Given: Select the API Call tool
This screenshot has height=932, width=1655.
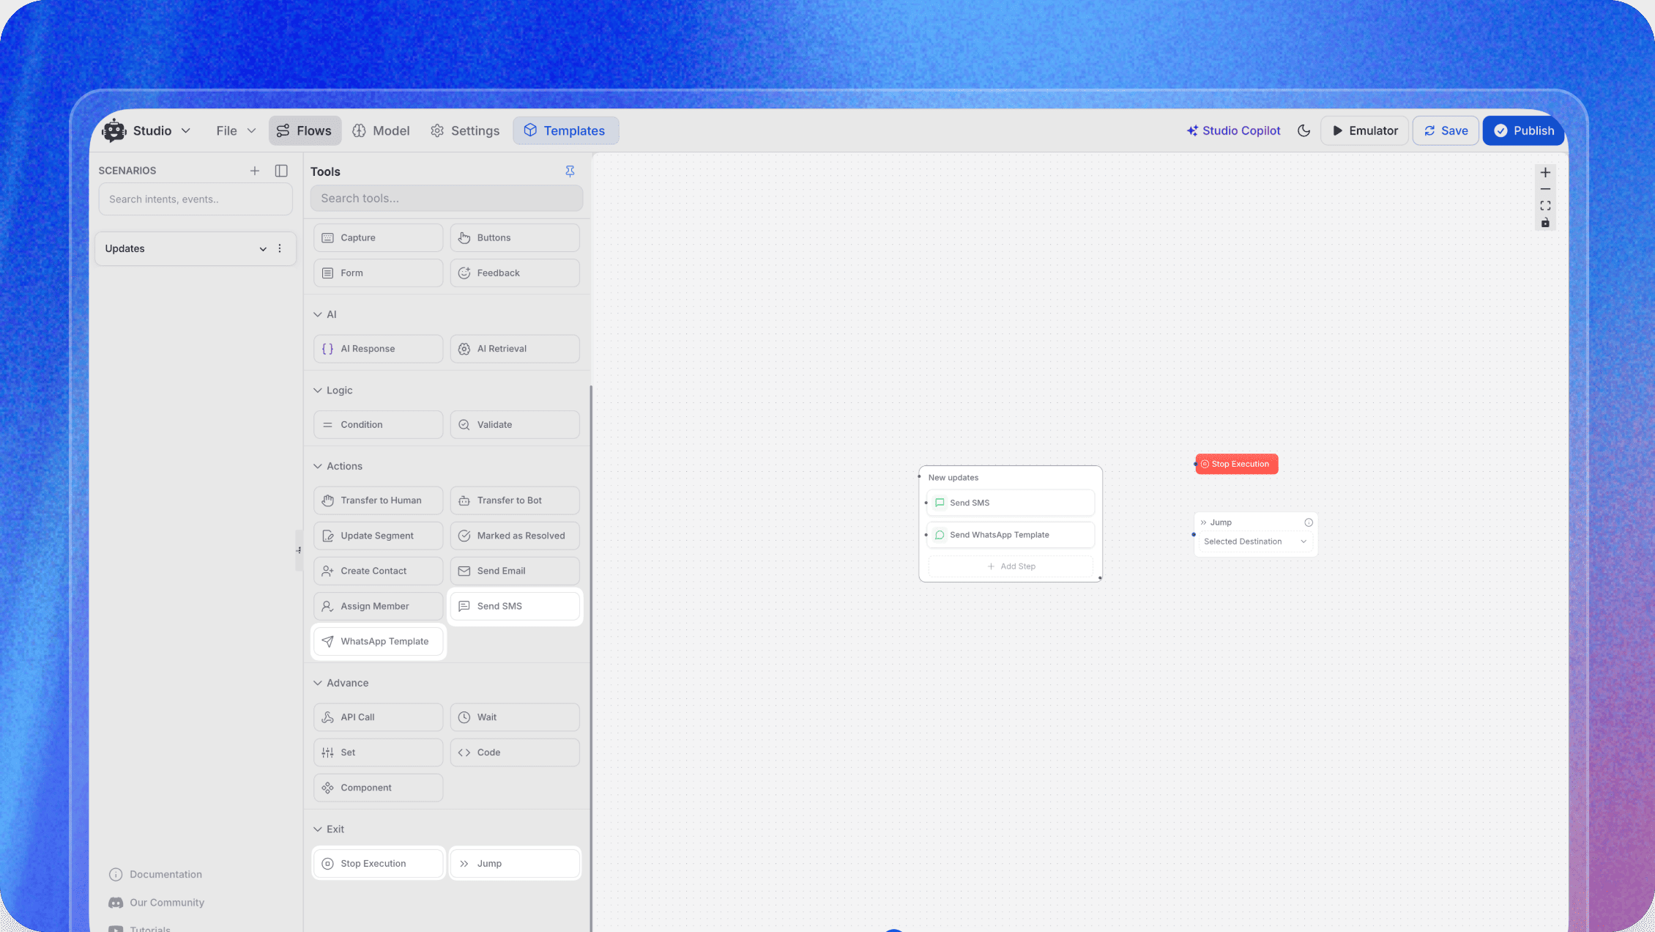Looking at the screenshot, I should click(x=378, y=717).
